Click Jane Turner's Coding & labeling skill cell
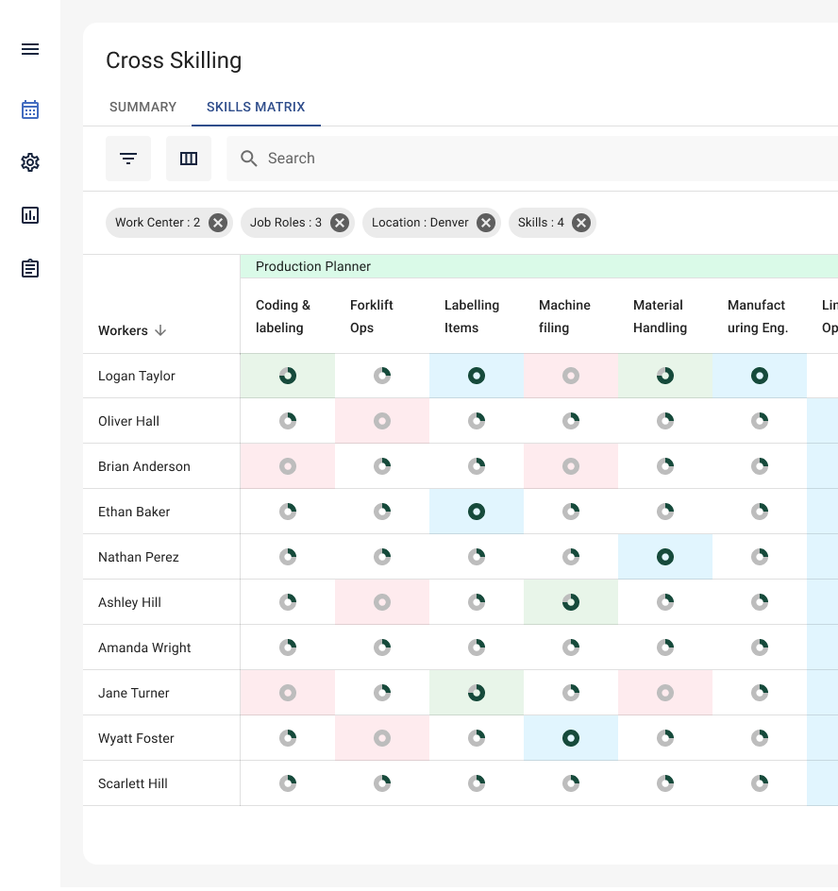The height and width of the screenshot is (891, 838). point(287,692)
